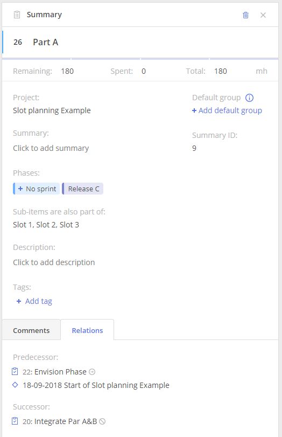The image size is (282, 437).
Task: Add a default group
Action: pyautogui.click(x=227, y=110)
